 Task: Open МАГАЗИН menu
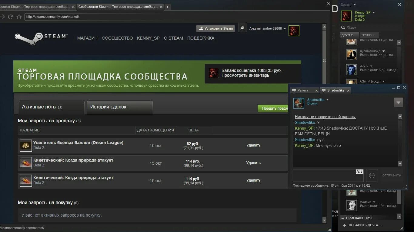[x=87, y=38]
